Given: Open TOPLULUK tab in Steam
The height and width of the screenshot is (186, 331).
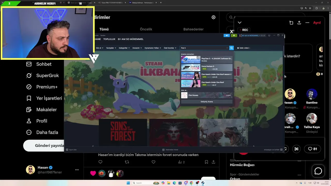Looking at the screenshot, I should pos(109,39).
